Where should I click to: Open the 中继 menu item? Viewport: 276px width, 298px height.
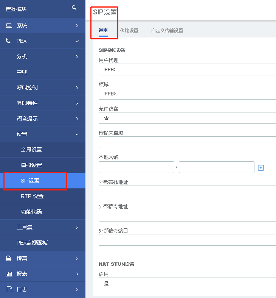[43, 72]
